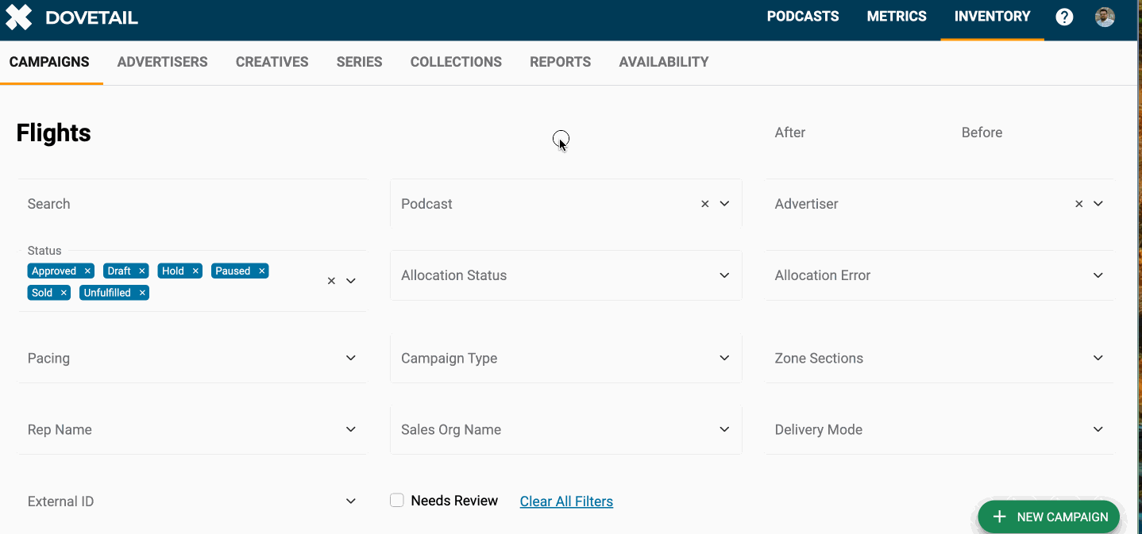Screen dimensions: 1142x534
Task: Switch to the Creatives tab
Action: pos(272,62)
